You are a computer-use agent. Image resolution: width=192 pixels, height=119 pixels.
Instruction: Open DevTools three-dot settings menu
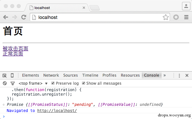[179, 76]
